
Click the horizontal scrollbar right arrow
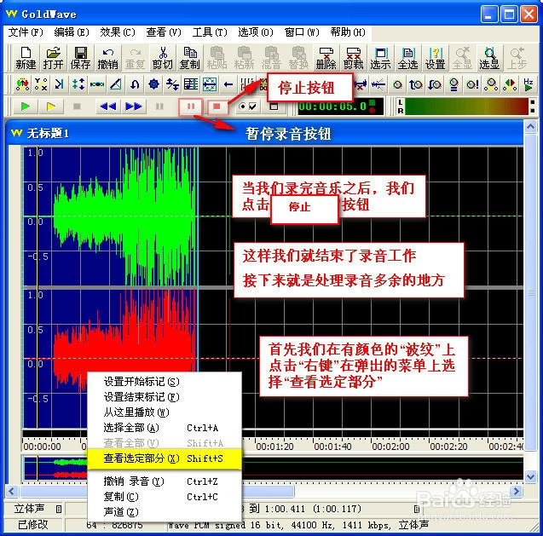click(517, 491)
